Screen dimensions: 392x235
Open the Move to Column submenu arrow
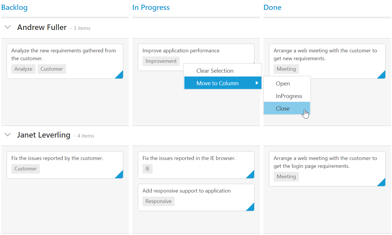pyautogui.click(x=257, y=83)
